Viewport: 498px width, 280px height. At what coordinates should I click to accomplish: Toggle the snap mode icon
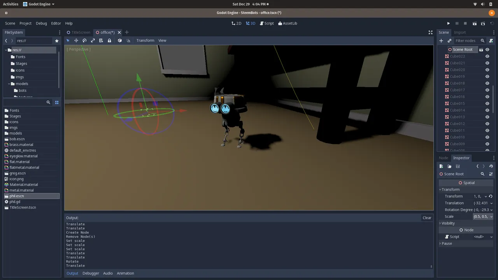tap(128, 40)
